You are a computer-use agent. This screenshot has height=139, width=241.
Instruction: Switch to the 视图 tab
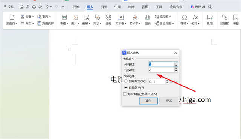click(145, 7)
